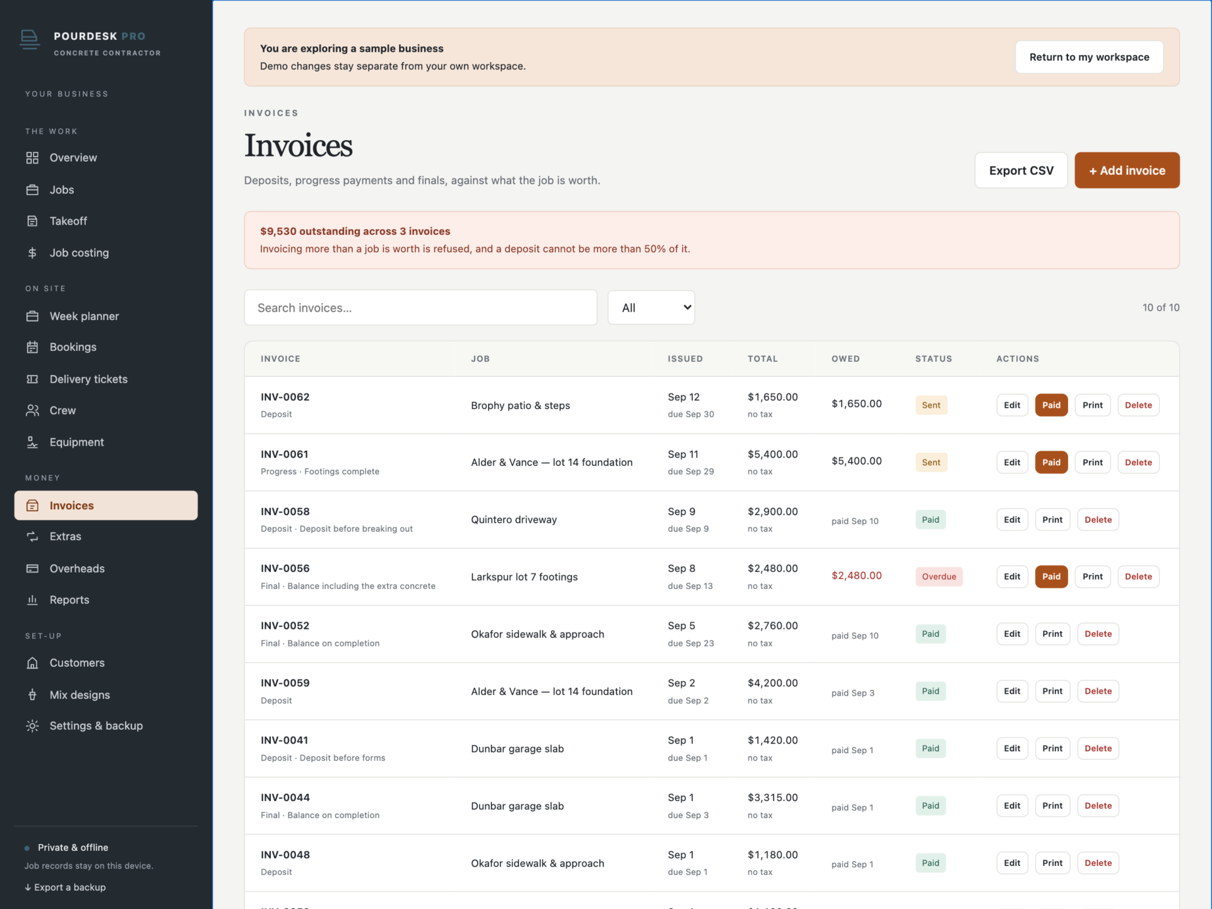Click job name Quintero driveway
Viewport: 1212px width, 909px height.
click(x=514, y=520)
